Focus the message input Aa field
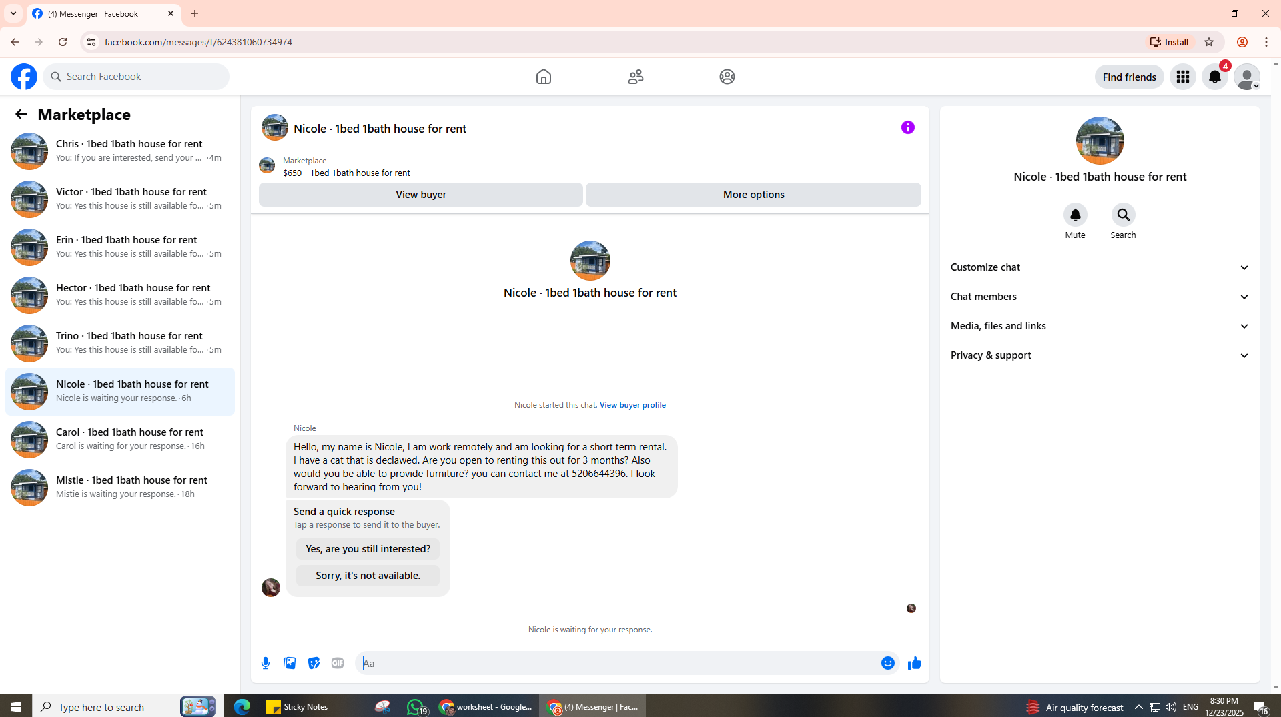The width and height of the screenshot is (1281, 717). click(x=617, y=663)
